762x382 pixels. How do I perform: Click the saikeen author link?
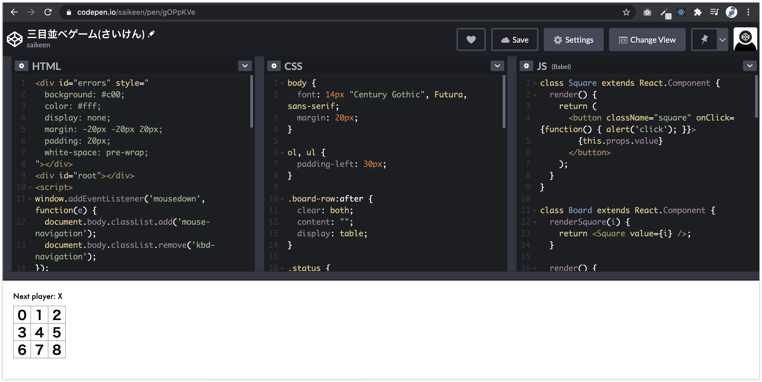point(38,45)
